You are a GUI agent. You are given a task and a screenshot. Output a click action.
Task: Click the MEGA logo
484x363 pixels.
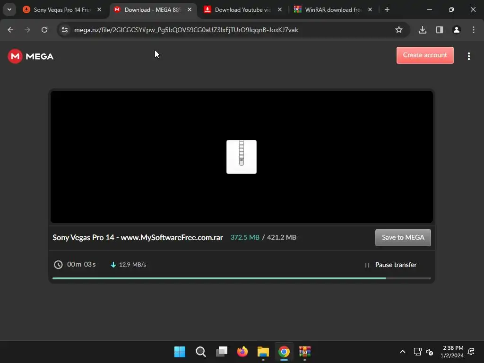(31, 56)
